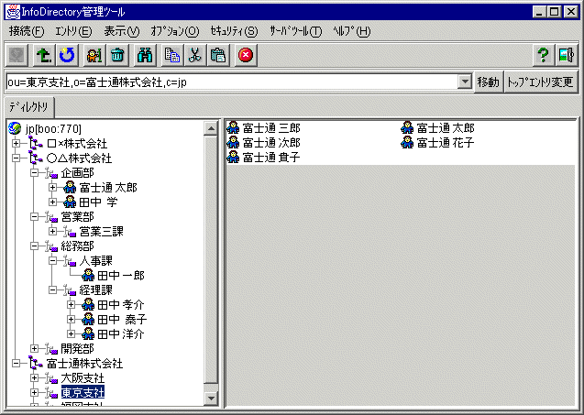This screenshot has width=584, height=415.
Task: Click the green question mark help icon
Action: coord(544,56)
